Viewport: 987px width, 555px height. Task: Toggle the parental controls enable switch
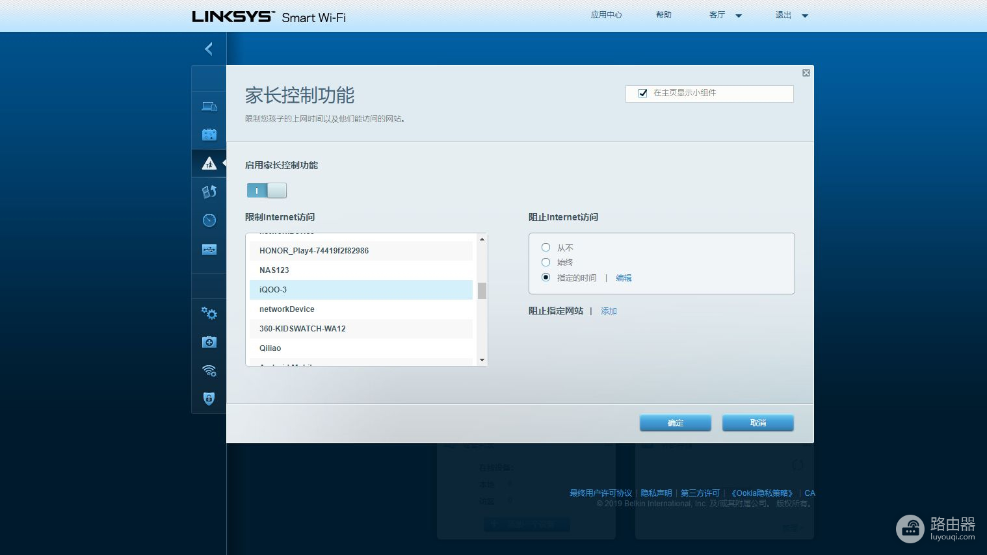pyautogui.click(x=267, y=190)
